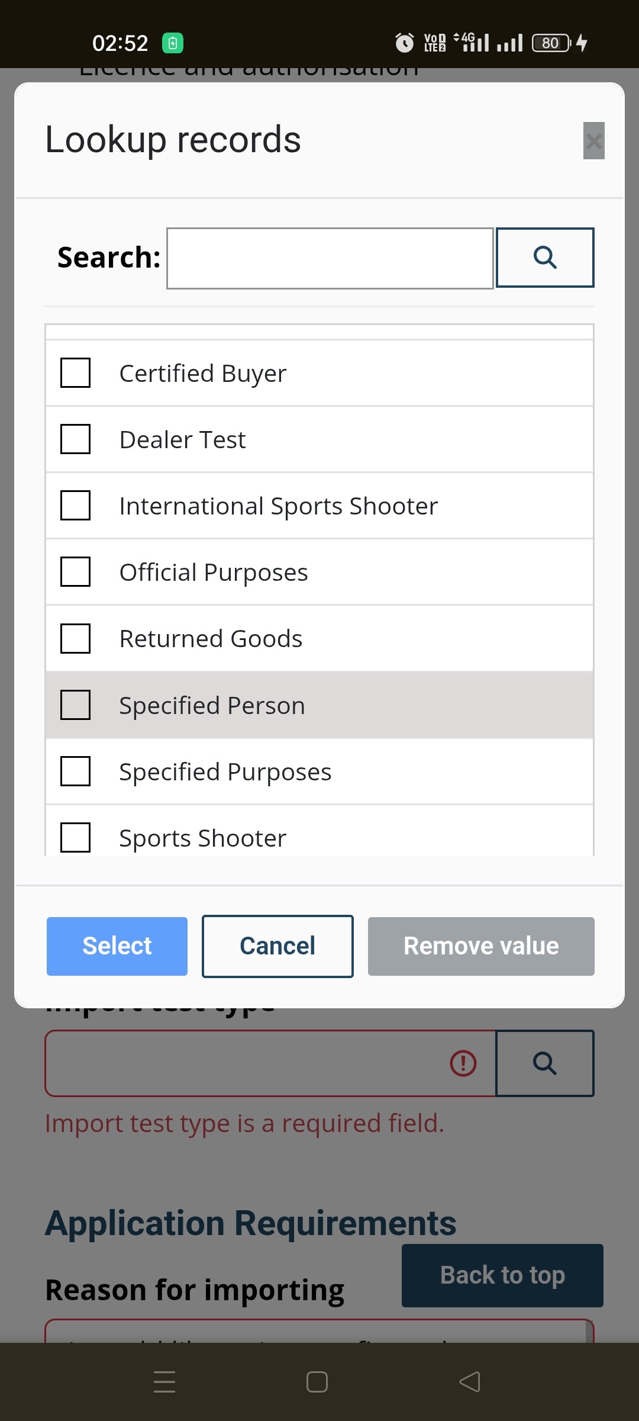Select the Returned Goods checkbox

76,638
